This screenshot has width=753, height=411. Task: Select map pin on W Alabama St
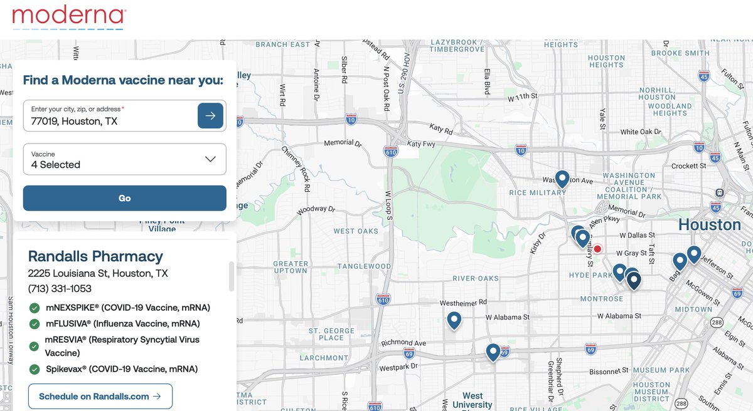454,321
